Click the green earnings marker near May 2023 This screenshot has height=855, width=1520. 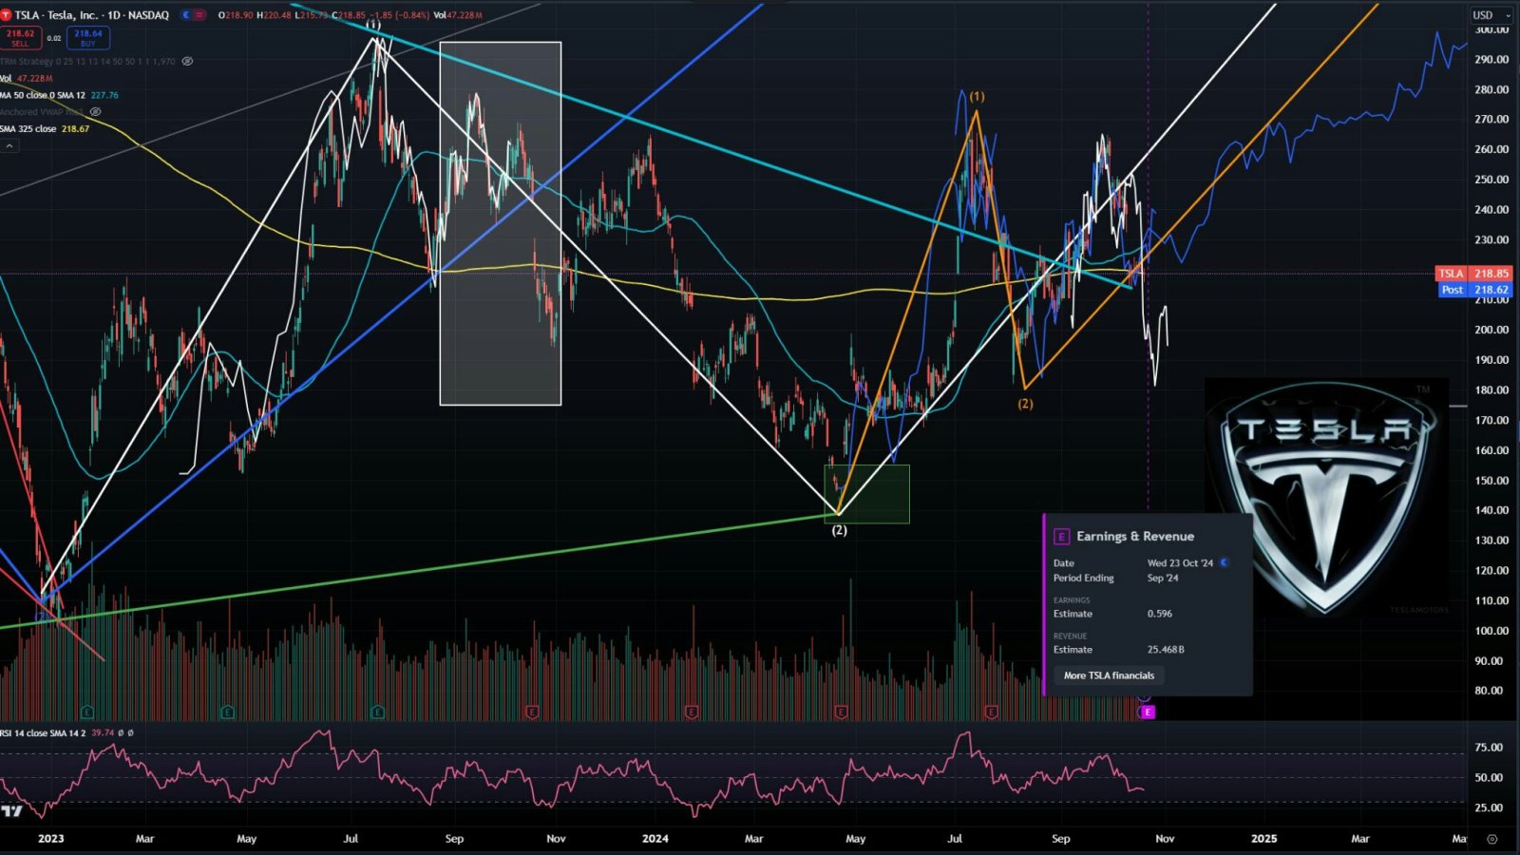click(227, 712)
